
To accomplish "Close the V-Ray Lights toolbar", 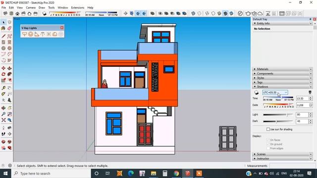I will point(62,28).
